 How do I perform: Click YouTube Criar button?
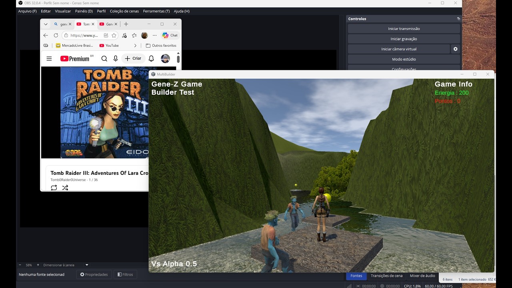(133, 58)
